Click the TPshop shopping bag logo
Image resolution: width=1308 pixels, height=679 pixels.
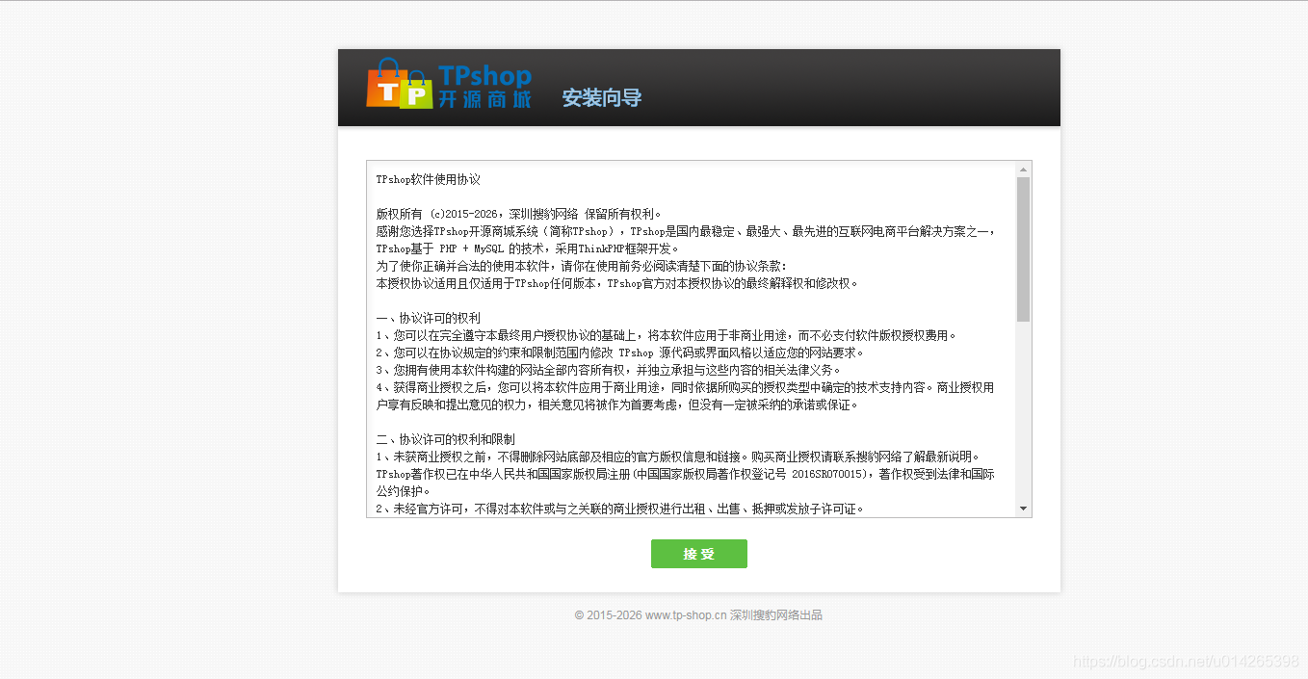[x=399, y=83]
